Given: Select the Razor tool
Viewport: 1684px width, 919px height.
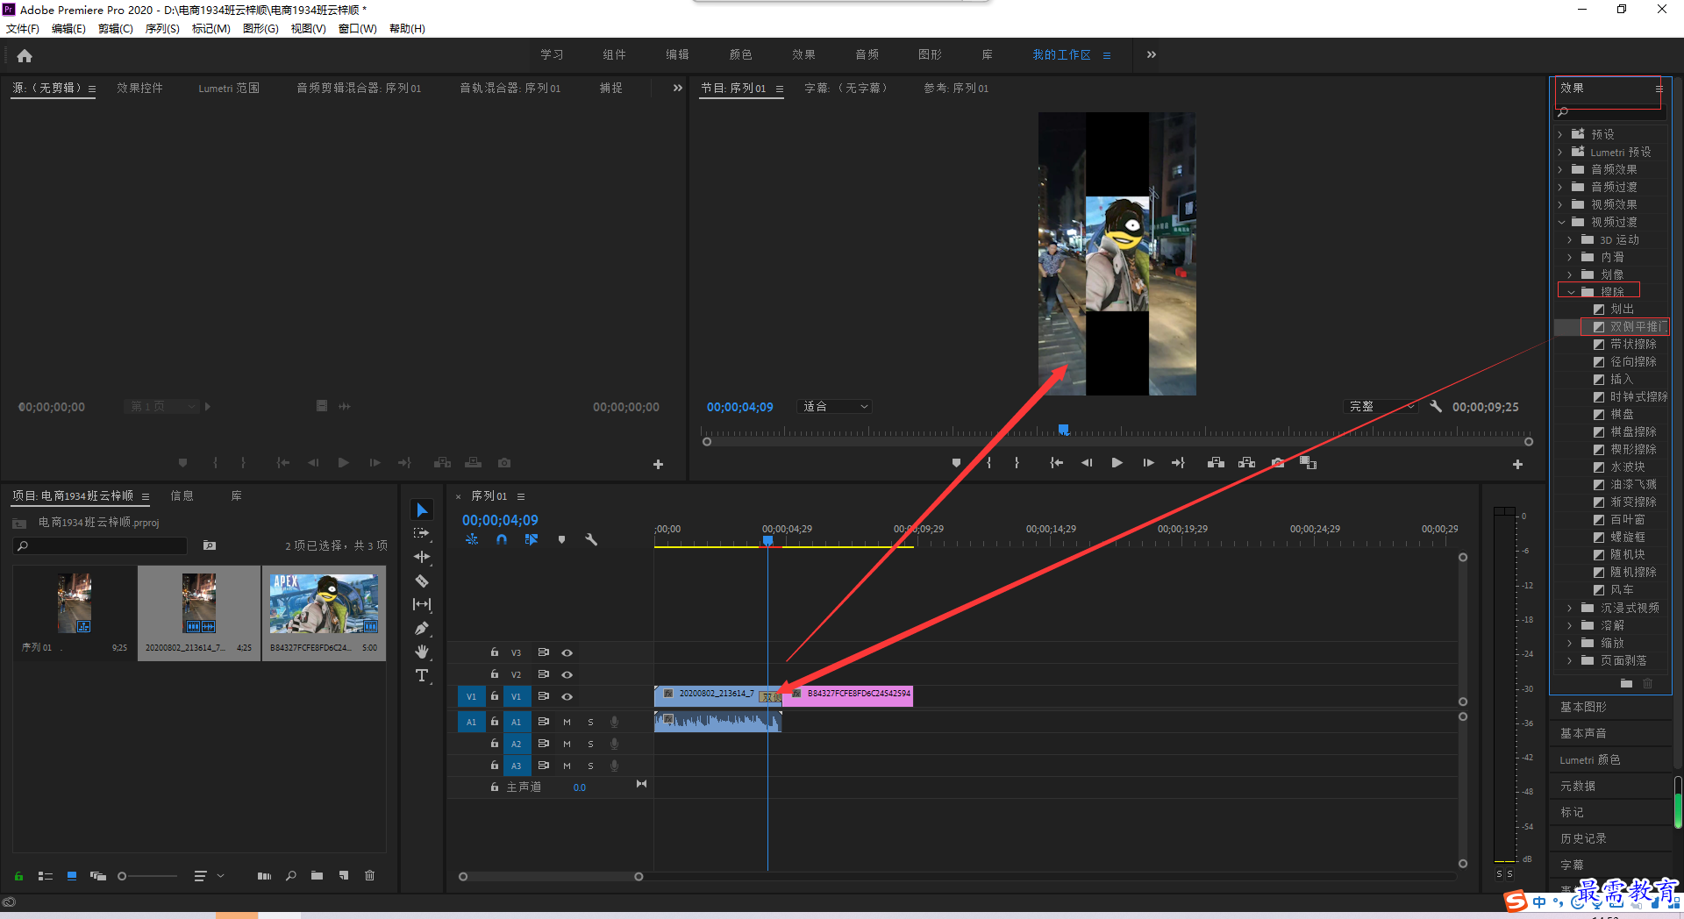Looking at the screenshot, I should 422,581.
